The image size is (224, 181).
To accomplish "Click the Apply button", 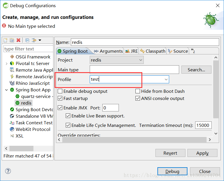I will [202, 153].
